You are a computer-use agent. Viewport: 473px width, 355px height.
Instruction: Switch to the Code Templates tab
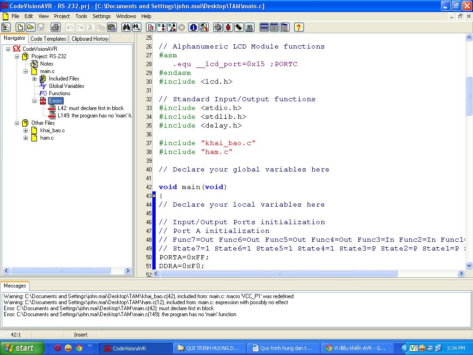pos(49,39)
